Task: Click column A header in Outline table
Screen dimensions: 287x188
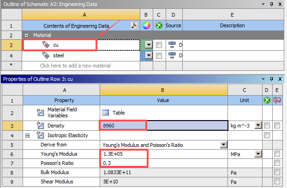Action: click(81, 15)
